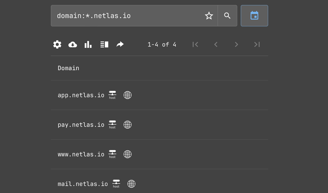Image resolution: width=328 pixels, height=193 pixels.
Task: Go to the first results page
Action: click(195, 44)
